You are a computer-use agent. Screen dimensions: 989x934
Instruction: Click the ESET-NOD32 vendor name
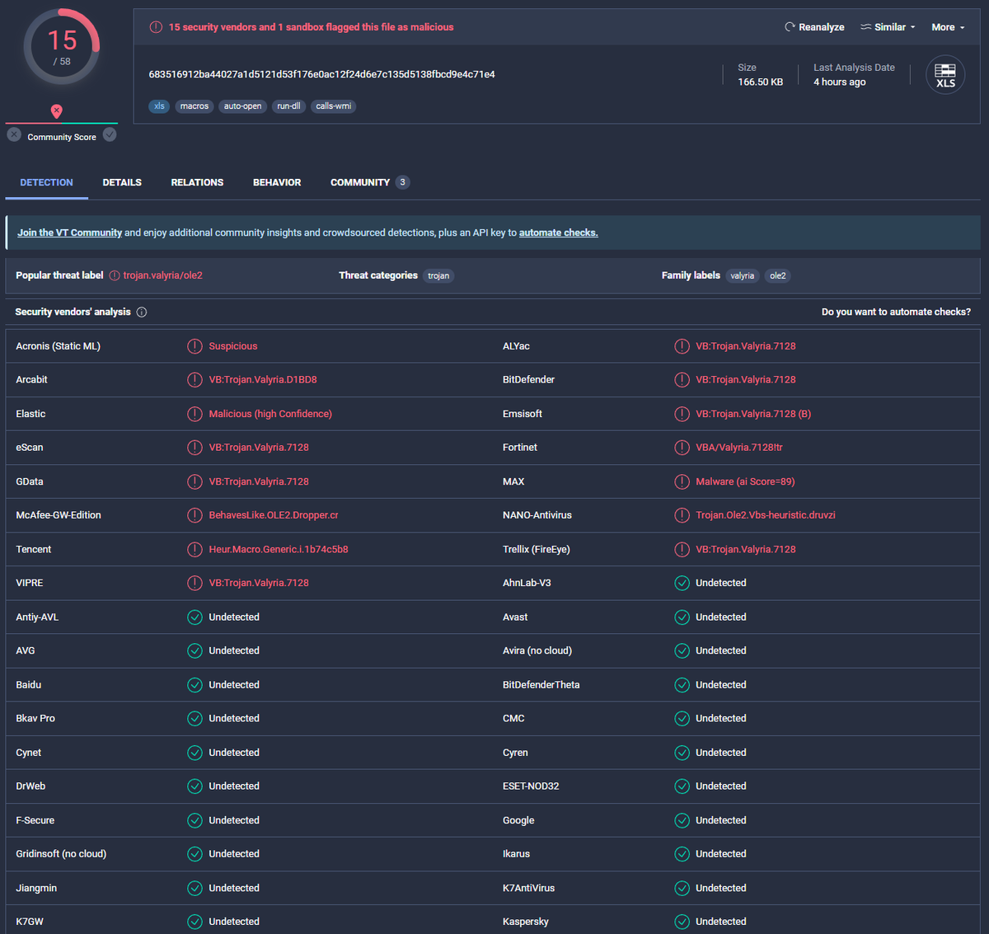click(x=531, y=786)
